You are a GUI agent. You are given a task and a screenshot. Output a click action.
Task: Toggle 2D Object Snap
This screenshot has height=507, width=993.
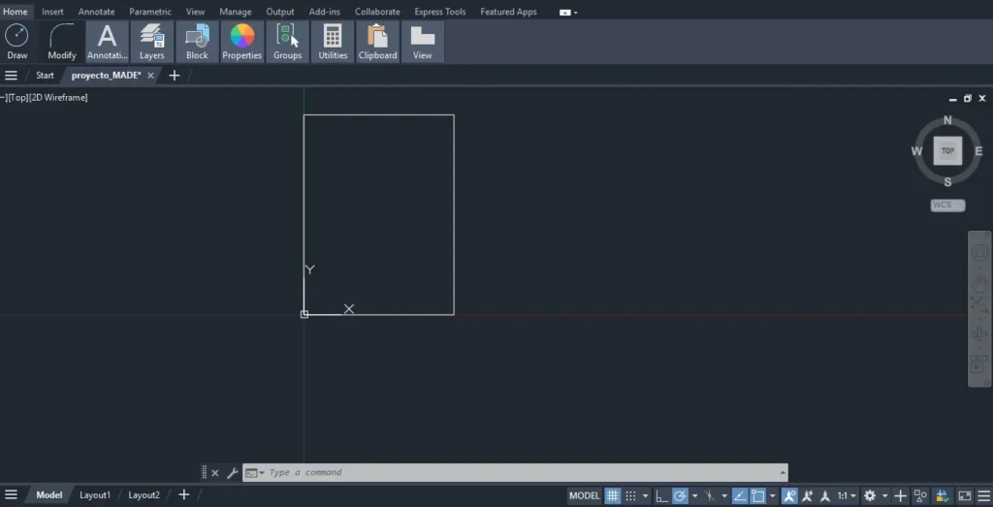(x=757, y=495)
